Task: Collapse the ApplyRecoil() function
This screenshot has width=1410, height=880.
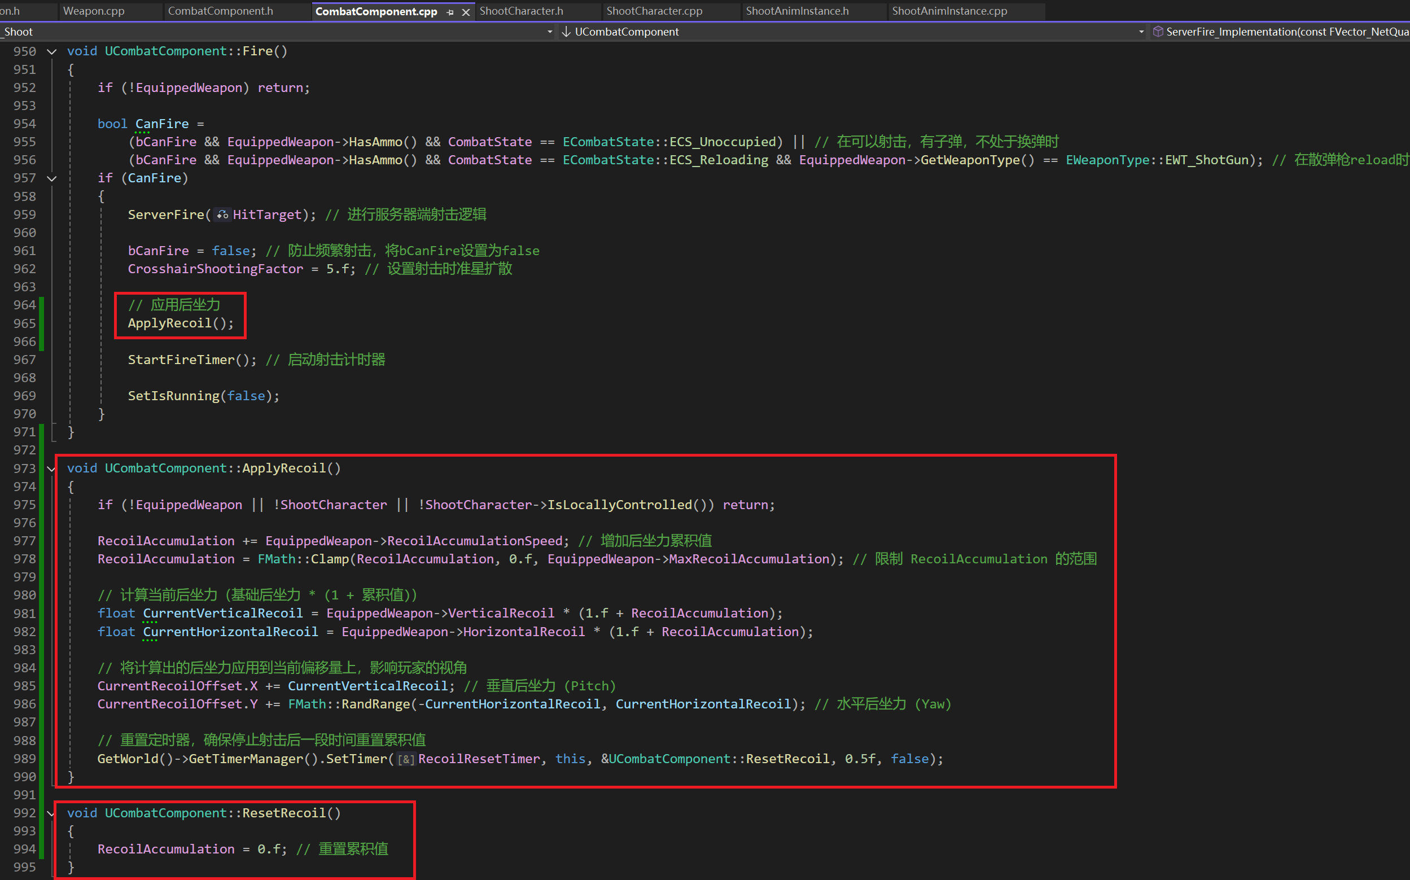Action: pyautogui.click(x=52, y=469)
